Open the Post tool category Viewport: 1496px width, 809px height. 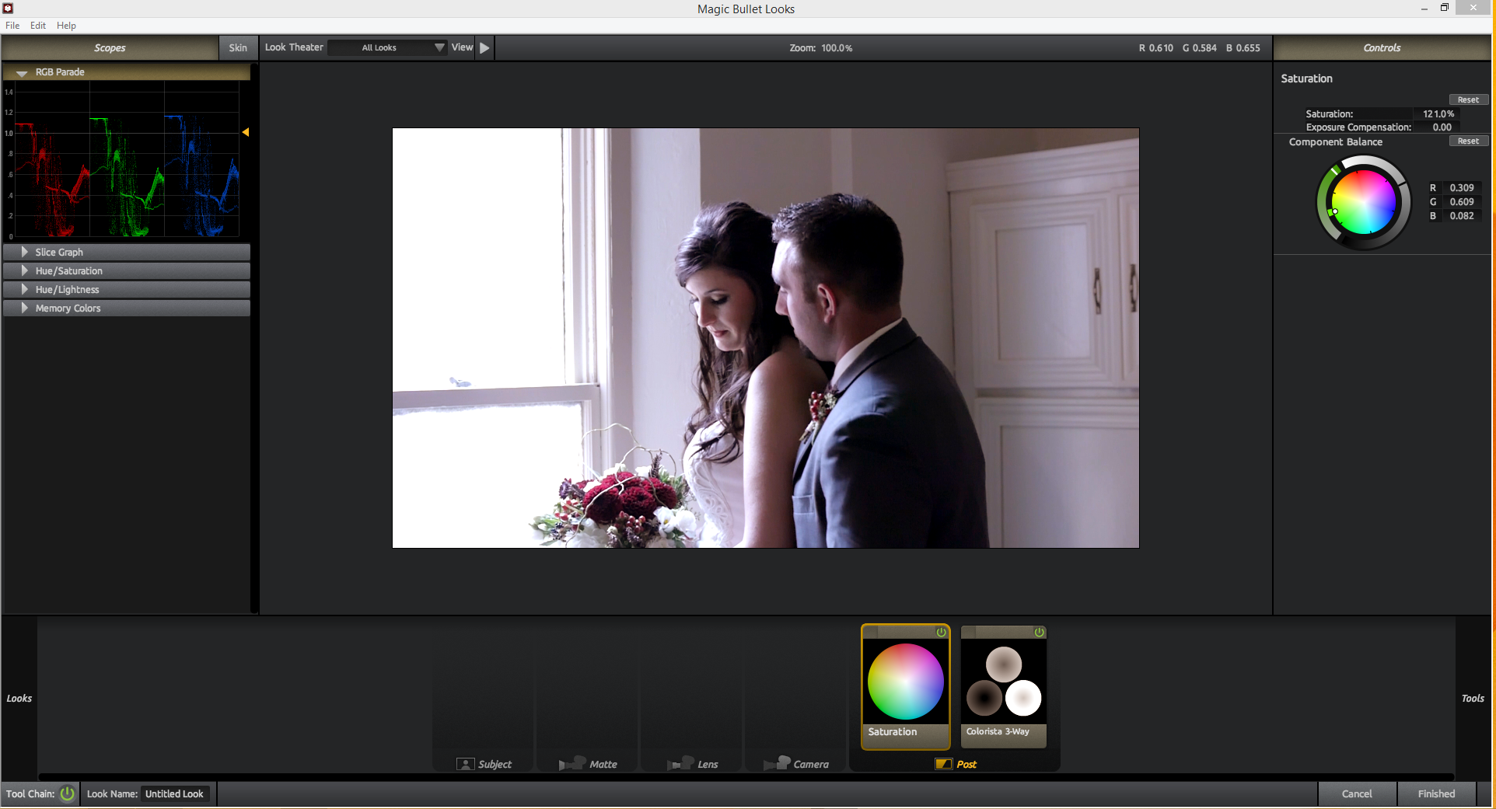point(956,764)
